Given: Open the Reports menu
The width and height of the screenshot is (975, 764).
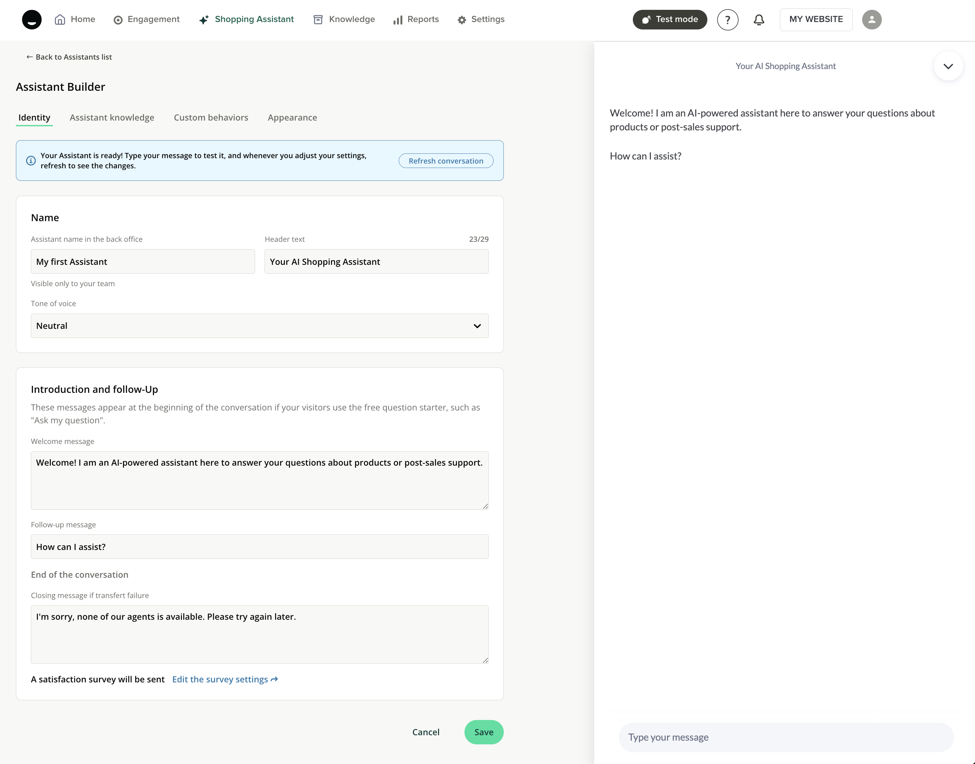Looking at the screenshot, I should click(x=416, y=19).
